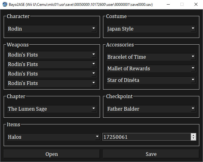Open the first Weapons slot dropdown
Image resolution: width=203 pixels, height=162 pixels.
pyautogui.click(x=52, y=55)
